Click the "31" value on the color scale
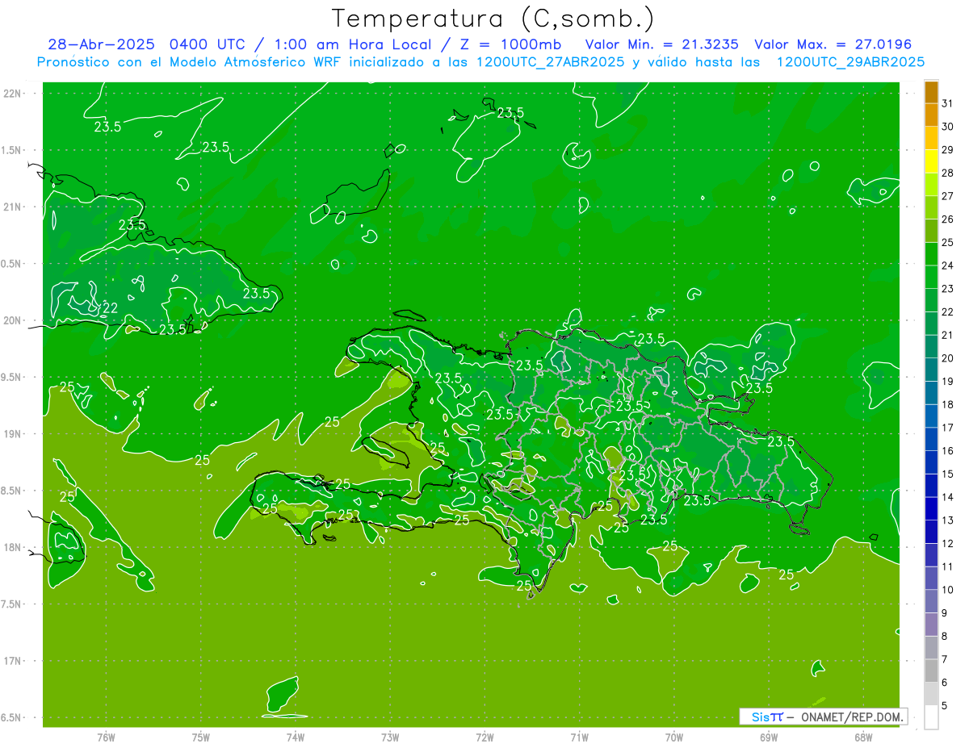Screen dimensions: 969x748 pyautogui.click(x=947, y=103)
